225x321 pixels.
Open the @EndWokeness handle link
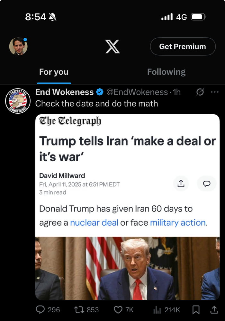pyautogui.click(x=137, y=92)
